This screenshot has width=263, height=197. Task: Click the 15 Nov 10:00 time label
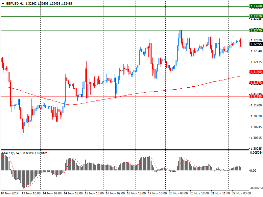94,193
